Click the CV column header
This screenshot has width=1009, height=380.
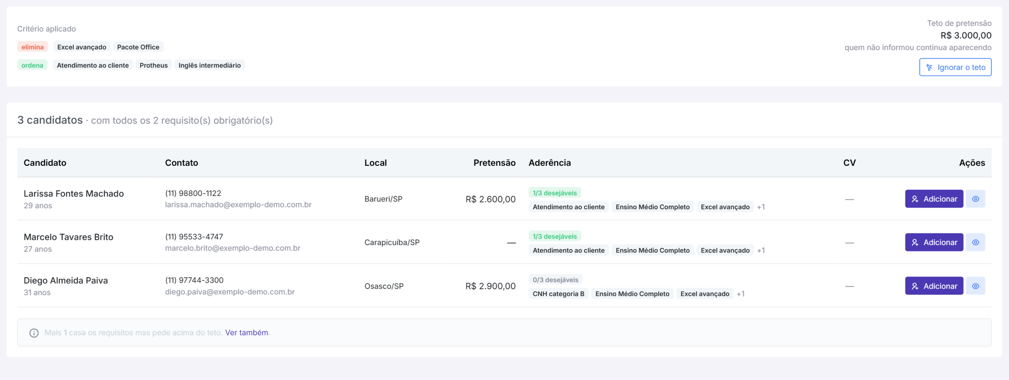pyautogui.click(x=849, y=163)
